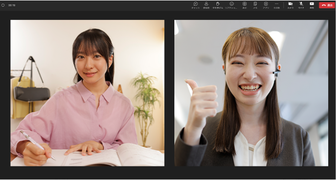The image size is (336, 180).
Task: Select the thumbs-up participant video tile
Action: point(251,93)
